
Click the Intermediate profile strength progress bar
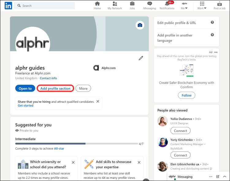[77, 144]
